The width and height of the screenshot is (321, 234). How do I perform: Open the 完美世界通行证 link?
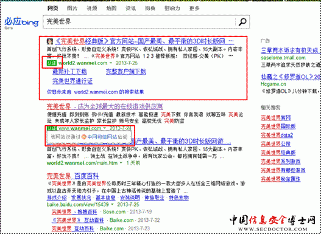tap(72, 81)
